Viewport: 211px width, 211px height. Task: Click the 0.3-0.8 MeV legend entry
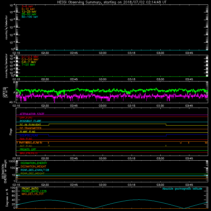(x=30, y=59)
